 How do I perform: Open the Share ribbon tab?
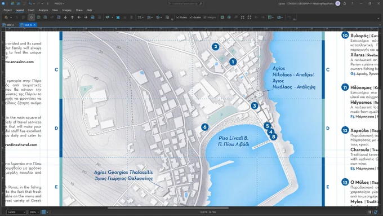click(79, 10)
